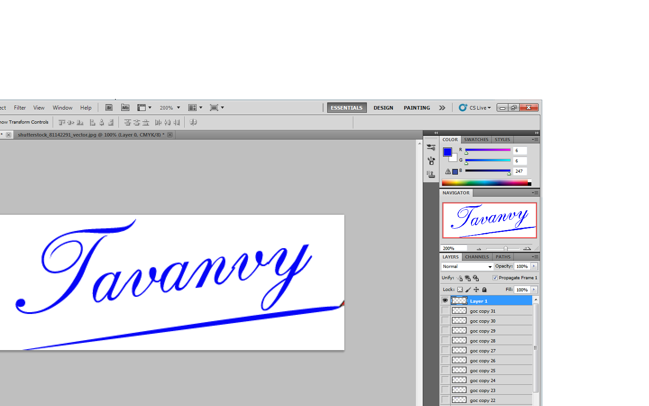The image size is (649, 406).
Task: Click the Navigator preview thumbnail
Action: (489, 220)
